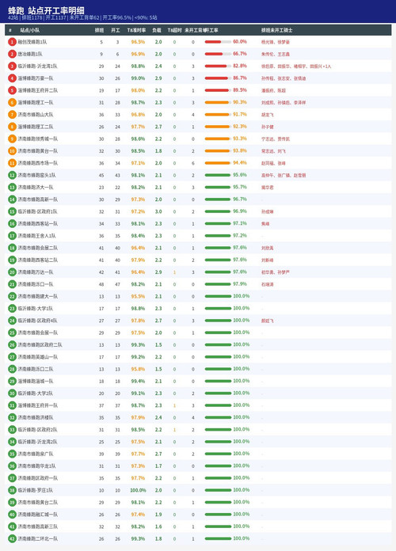Viewport: 396px width, 551px height.
Task: Select the green rank 22 badge
Action: tap(13, 297)
